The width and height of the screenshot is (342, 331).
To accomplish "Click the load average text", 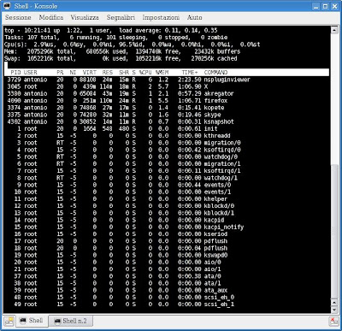I will (168, 30).
